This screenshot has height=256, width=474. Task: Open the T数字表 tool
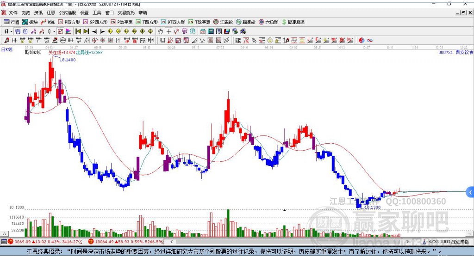[x=199, y=22]
